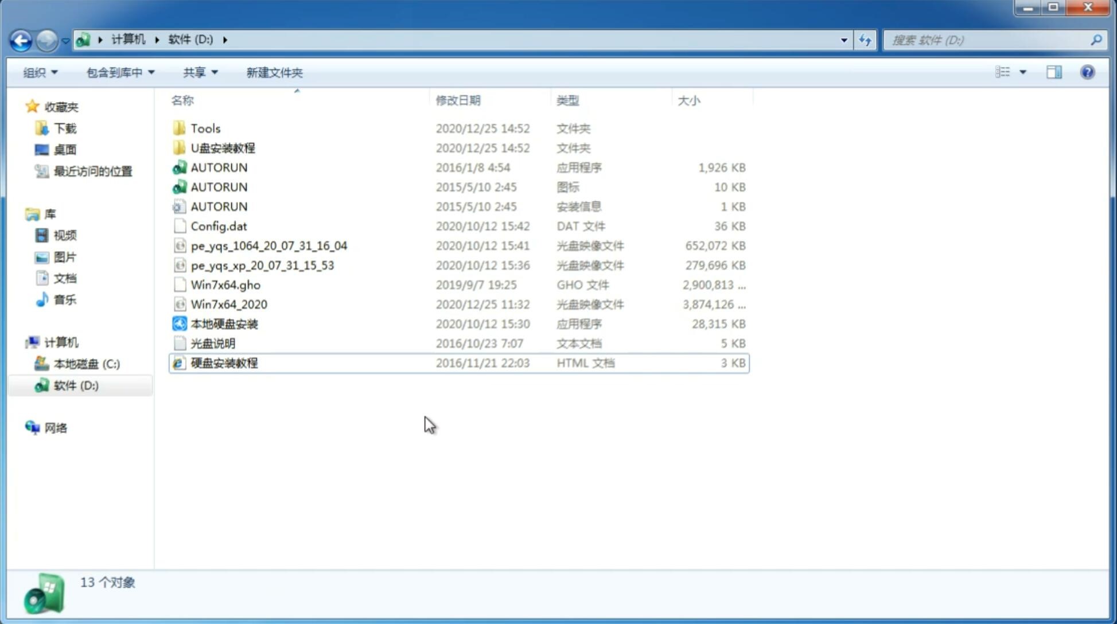
Task: Open 硬盘安装教程 HTML document
Action: pos(223,362)
